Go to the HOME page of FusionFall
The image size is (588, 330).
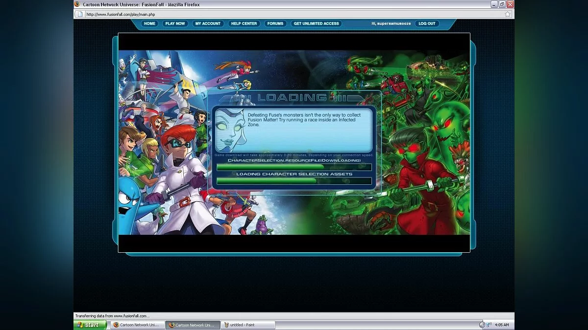pos(149,23)
